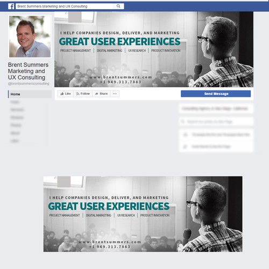Click UX RESEARCH text on top cover

[x=137, y=51]
